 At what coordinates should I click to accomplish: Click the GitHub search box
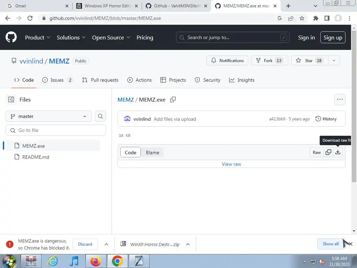point(233,37)
